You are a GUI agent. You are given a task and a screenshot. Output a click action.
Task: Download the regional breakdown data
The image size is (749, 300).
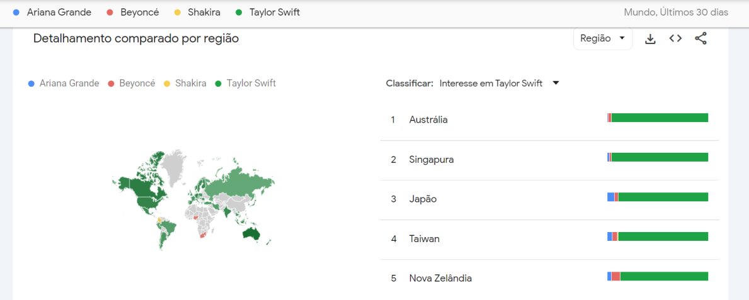(x=649, y=39)
